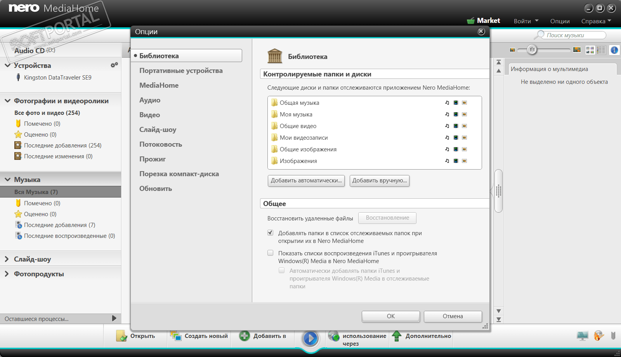The height and width of the screenshot is (357, 621).
Task: Jump to bottom of list arrow
Action: coord(499,320)
